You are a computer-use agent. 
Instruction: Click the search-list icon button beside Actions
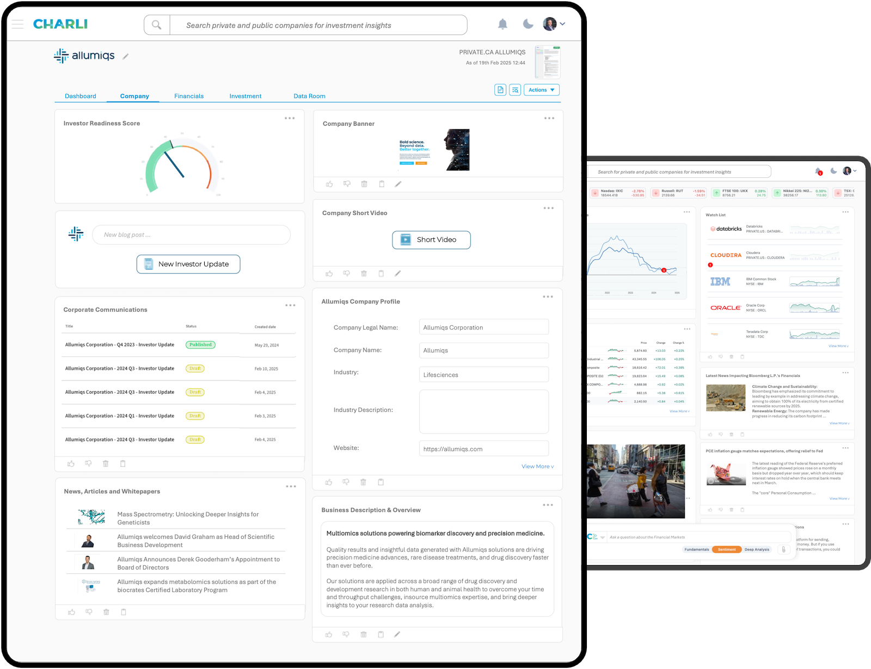tap(515, 90)
